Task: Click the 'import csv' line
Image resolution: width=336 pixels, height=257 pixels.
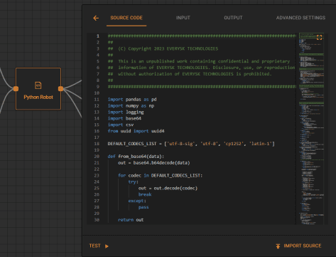Action: tap(121, 125)
